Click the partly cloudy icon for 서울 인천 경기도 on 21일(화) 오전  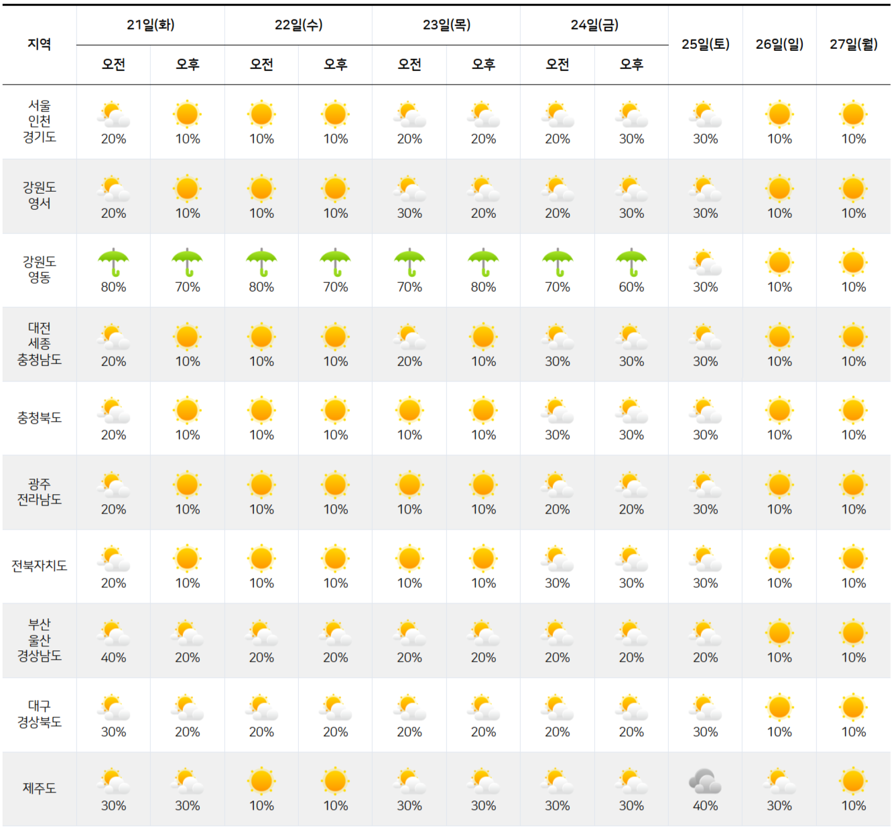click(x=113, y=115)
